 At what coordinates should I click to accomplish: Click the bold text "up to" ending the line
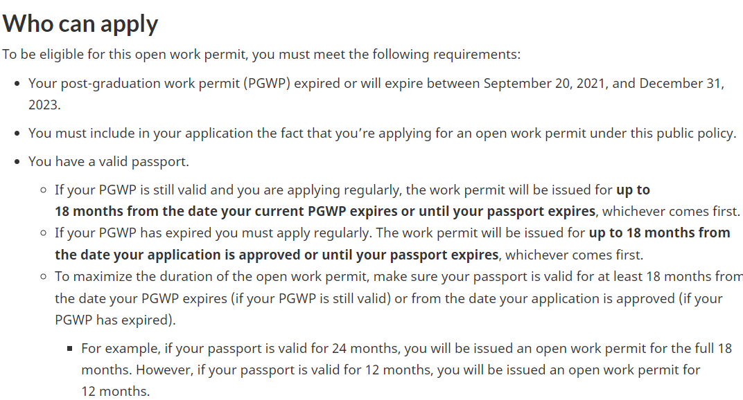633,190
